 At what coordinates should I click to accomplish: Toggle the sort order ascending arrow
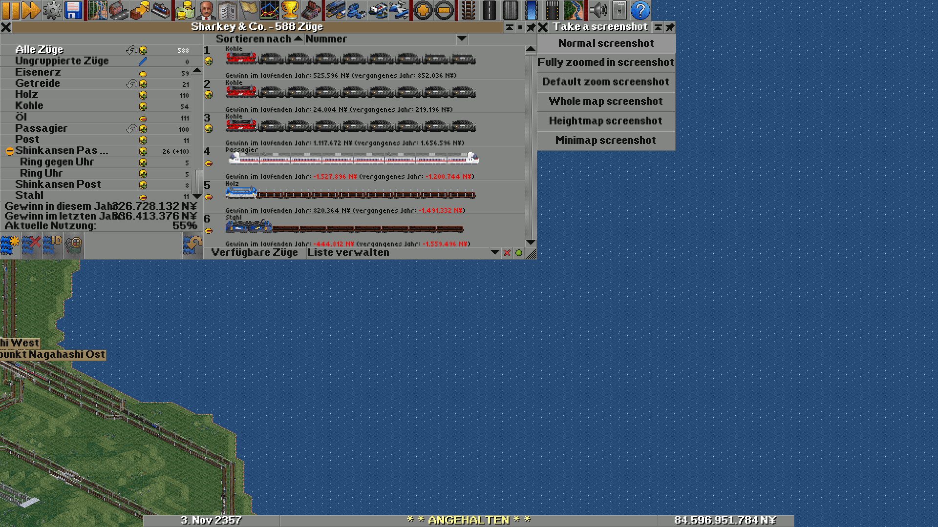(299, 39)
